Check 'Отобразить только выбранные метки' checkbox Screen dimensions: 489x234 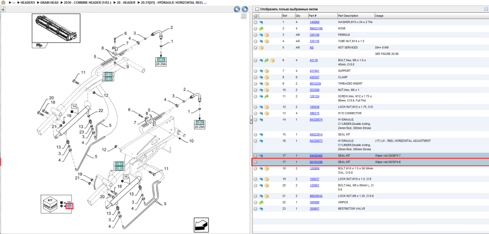(257, 9)
